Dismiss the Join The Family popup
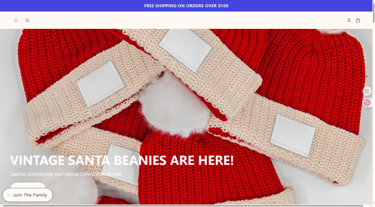 tap(8, 195)
